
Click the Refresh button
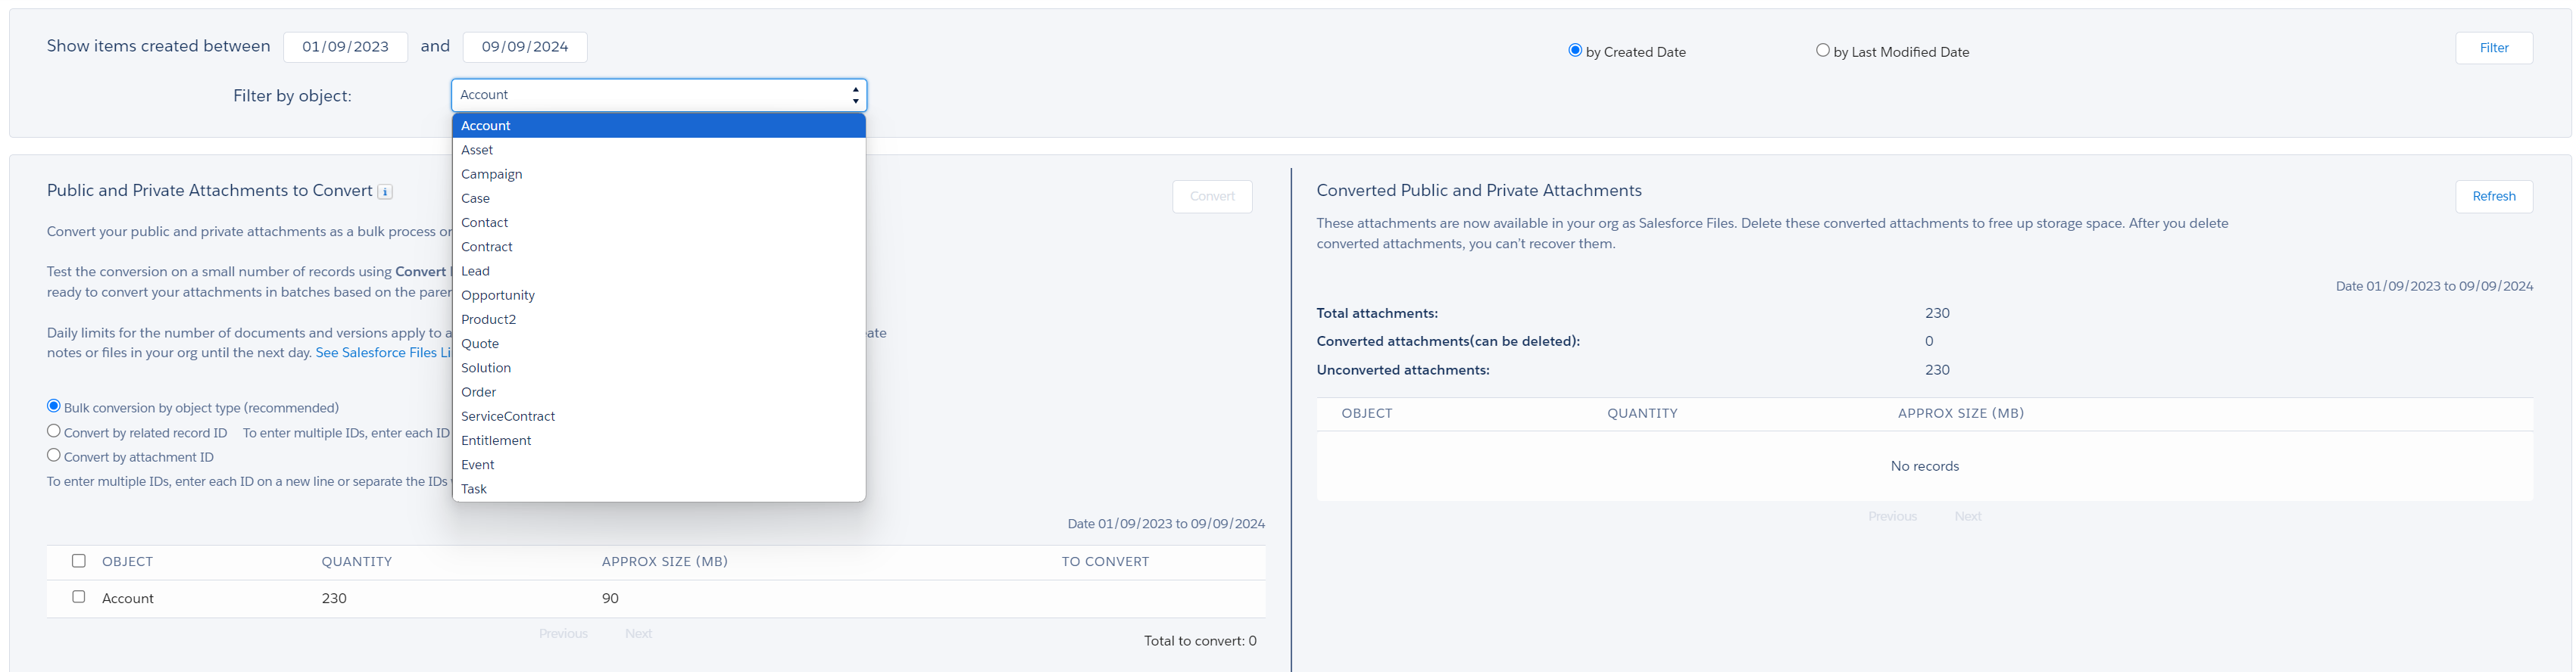2493,196
